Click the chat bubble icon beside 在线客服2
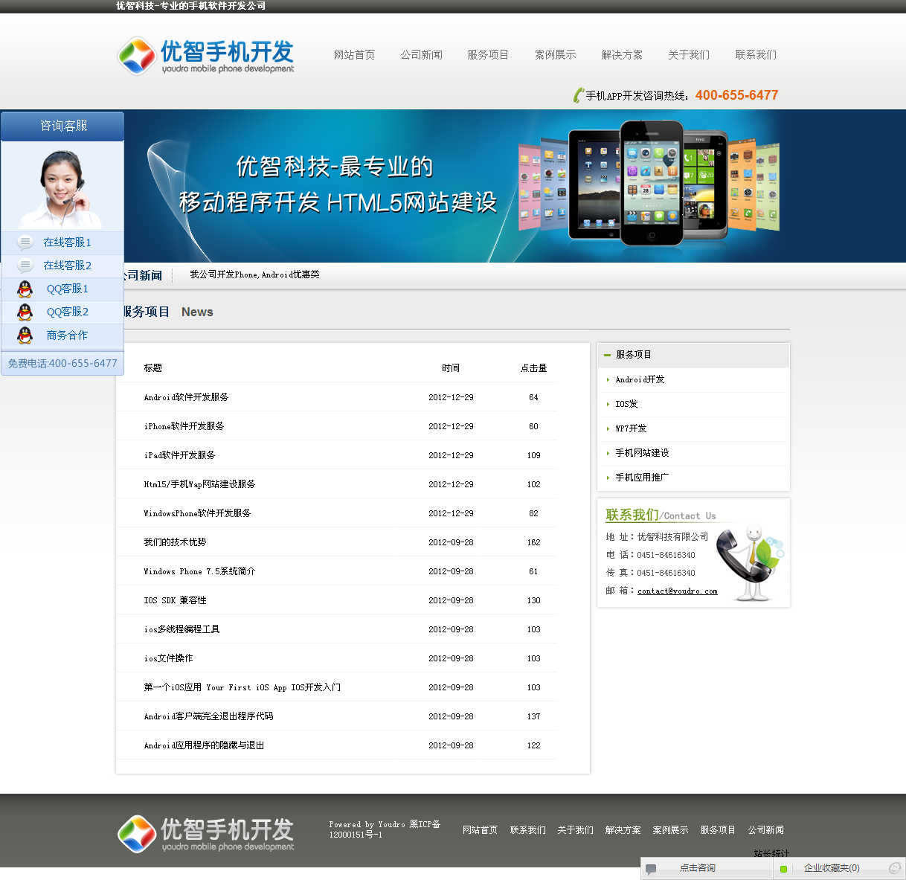This screenshot has width=906, height=880. [x=25, y=266]
